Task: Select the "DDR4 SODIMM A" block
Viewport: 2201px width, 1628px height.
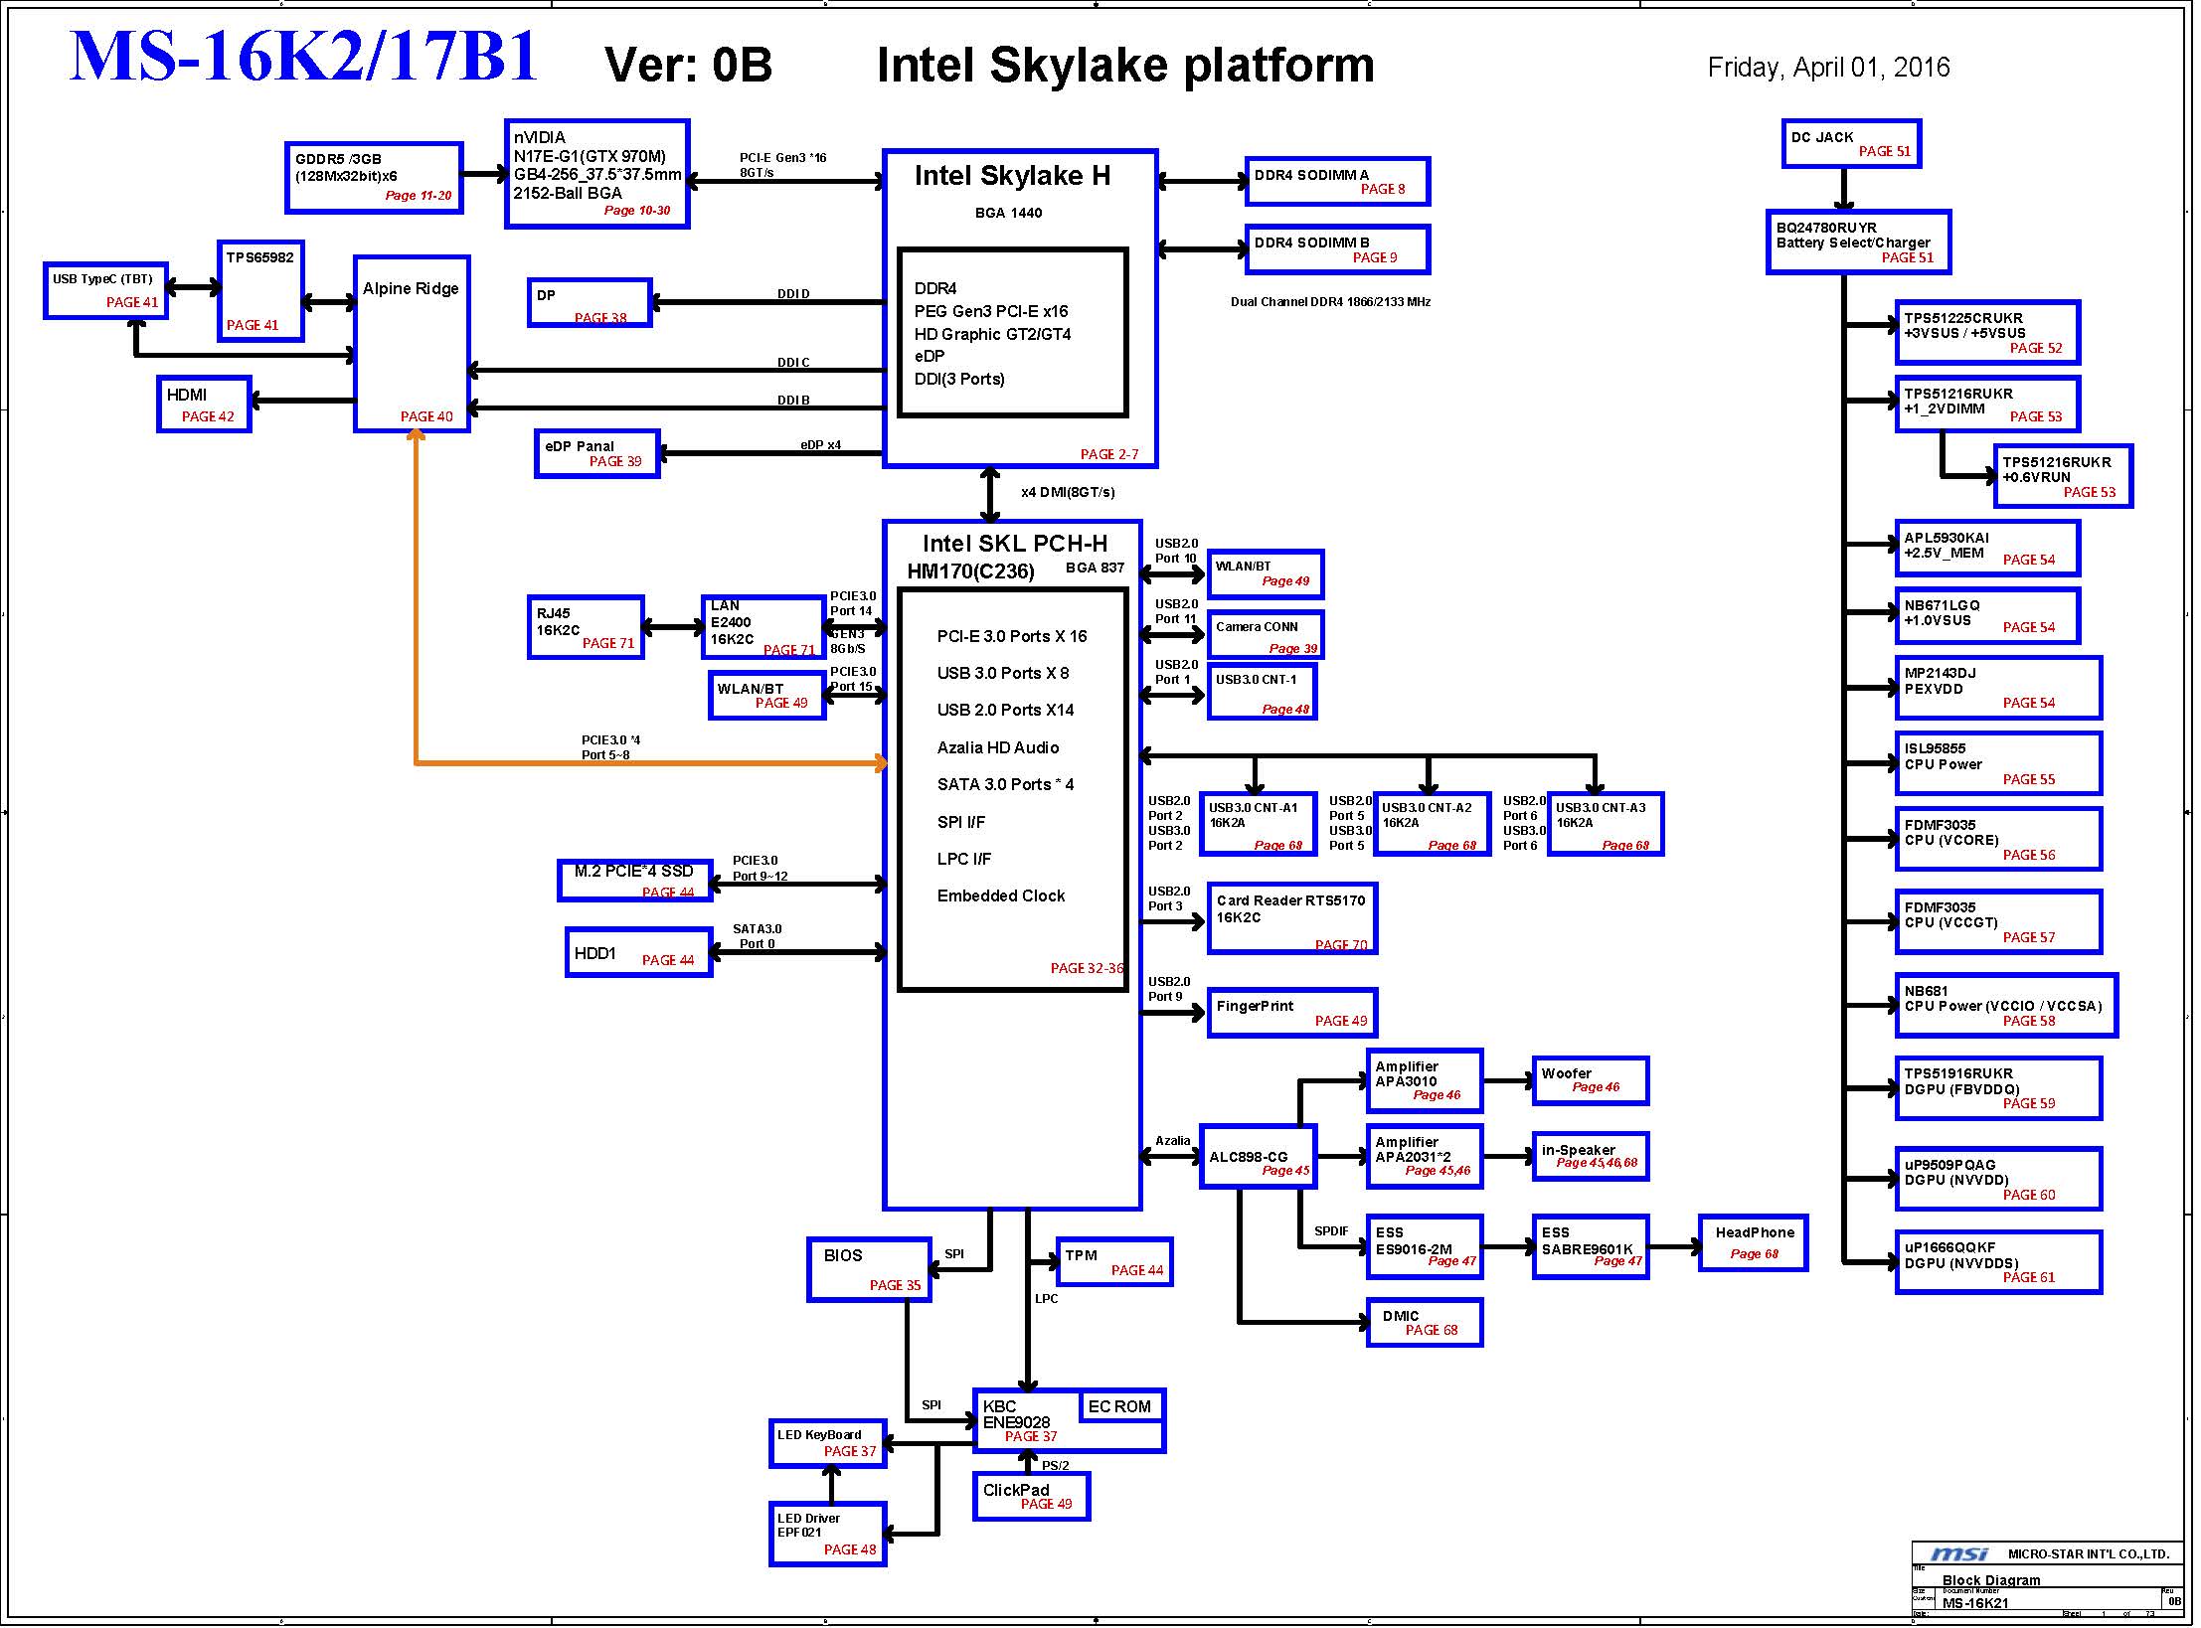Action: click(x=1337, y=182)
